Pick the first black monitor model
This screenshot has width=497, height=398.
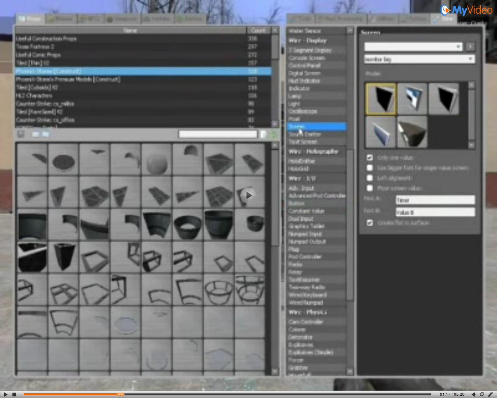click(x=381, y=99)
